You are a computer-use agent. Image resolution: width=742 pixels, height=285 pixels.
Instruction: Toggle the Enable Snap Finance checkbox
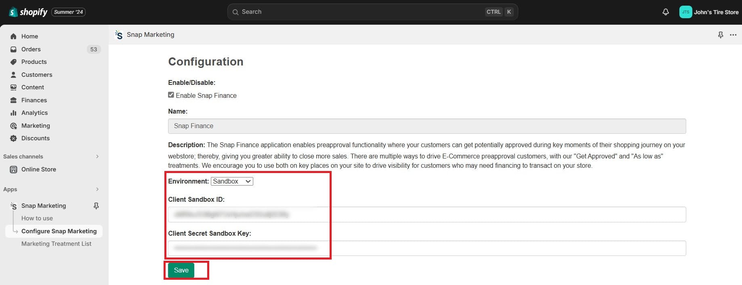coord(171,95)
